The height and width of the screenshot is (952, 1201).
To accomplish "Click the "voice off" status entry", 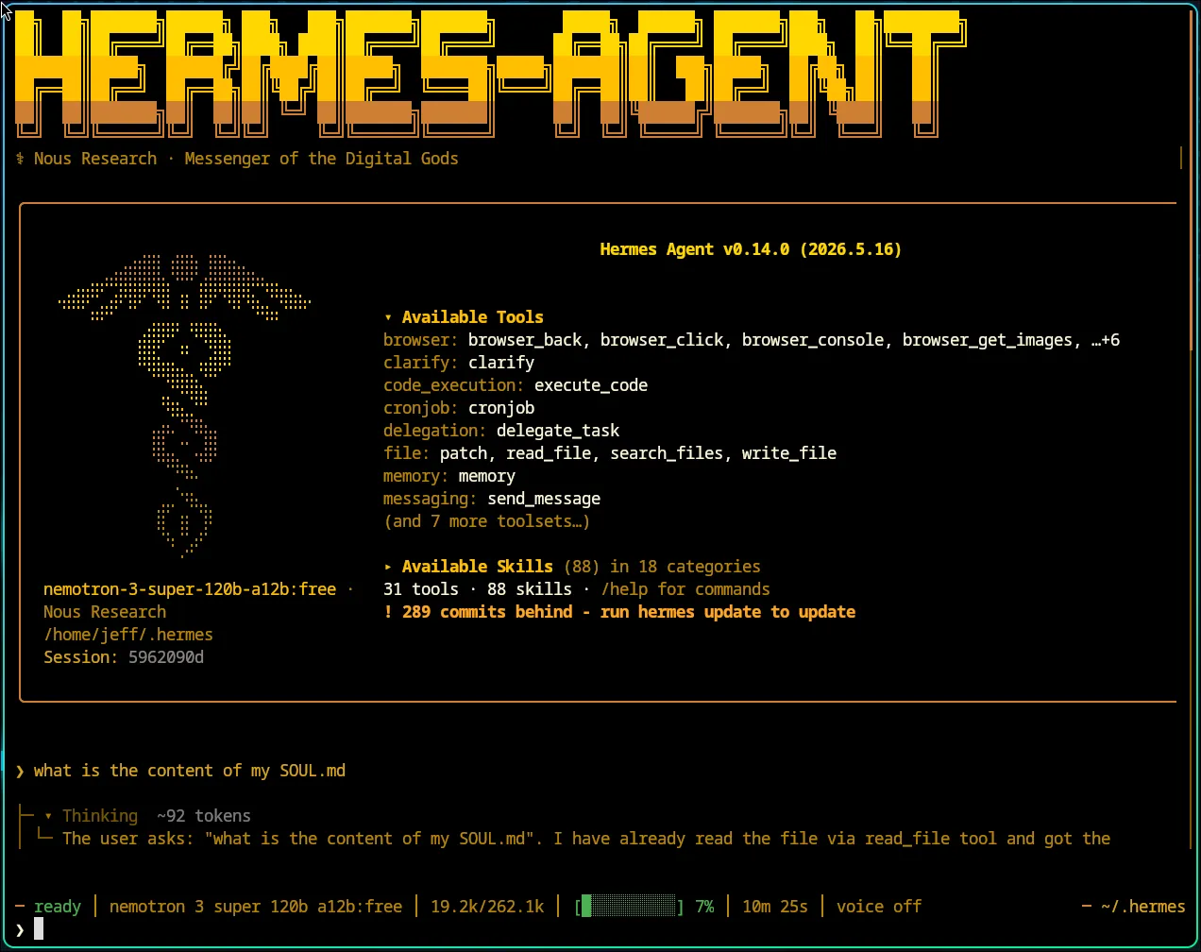I will pyautogui.click(x=879, y=907).
